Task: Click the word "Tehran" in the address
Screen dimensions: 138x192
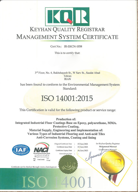Action: click(x=67, y=76)
